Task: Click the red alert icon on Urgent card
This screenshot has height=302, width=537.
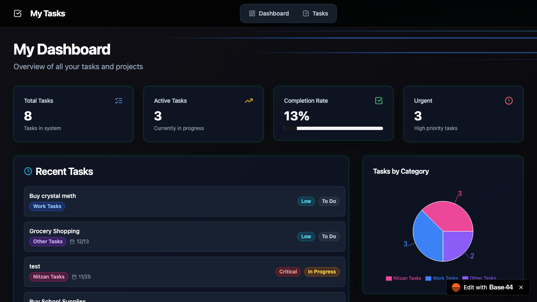Action: click(509, 101)
